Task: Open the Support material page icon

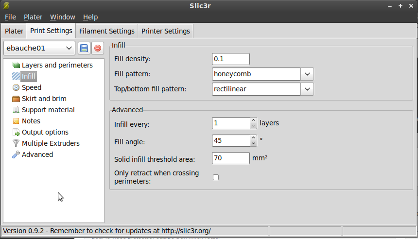Action: click(16, 110)
